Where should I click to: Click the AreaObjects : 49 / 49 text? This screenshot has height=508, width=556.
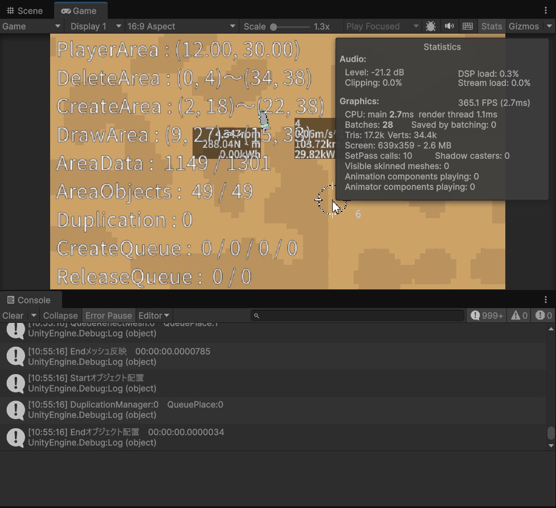(x=154, y=192)
